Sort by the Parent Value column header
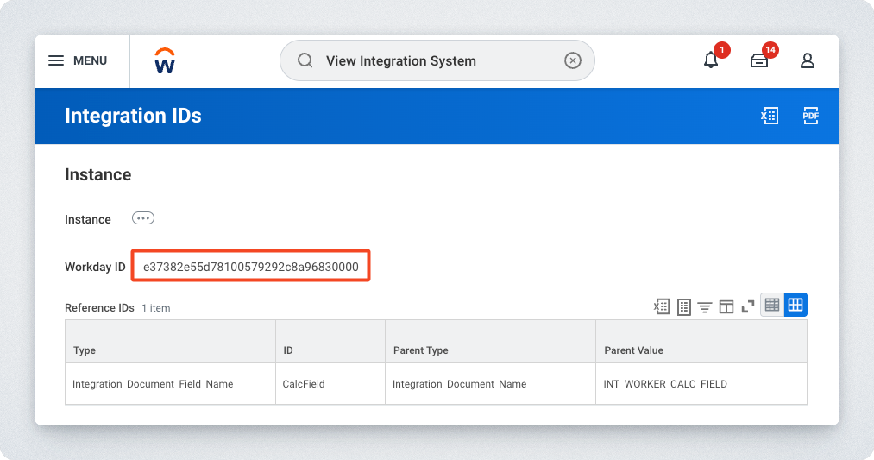874x460 pixels. [x=633, y=350]
